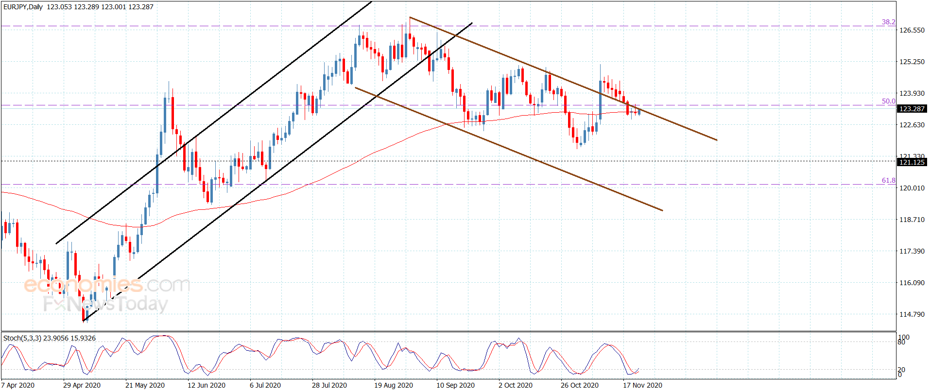This screenshot has height=392, width=931.
Task: Click the economies.com watermark logo
Action: [107, 285]
